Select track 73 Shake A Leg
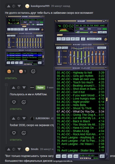 click(80, 131)
